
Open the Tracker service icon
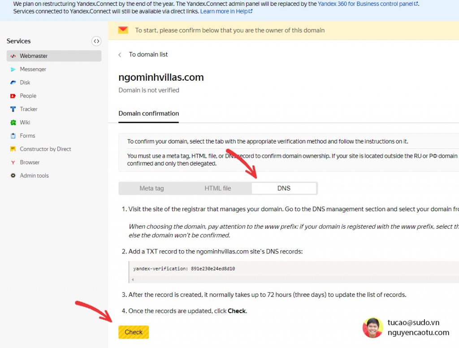pyautogui.click(x=13, y=109)
